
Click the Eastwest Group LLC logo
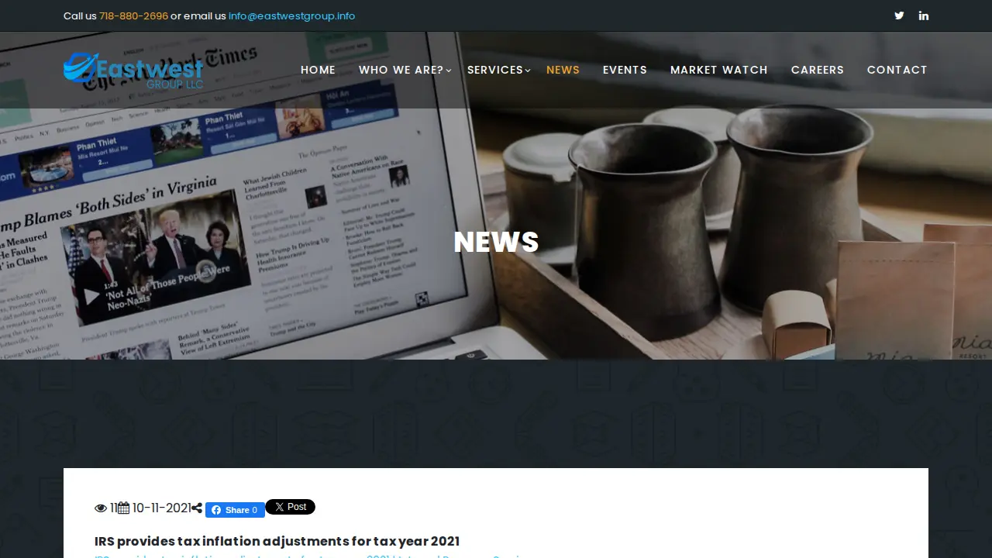(133, 70)
